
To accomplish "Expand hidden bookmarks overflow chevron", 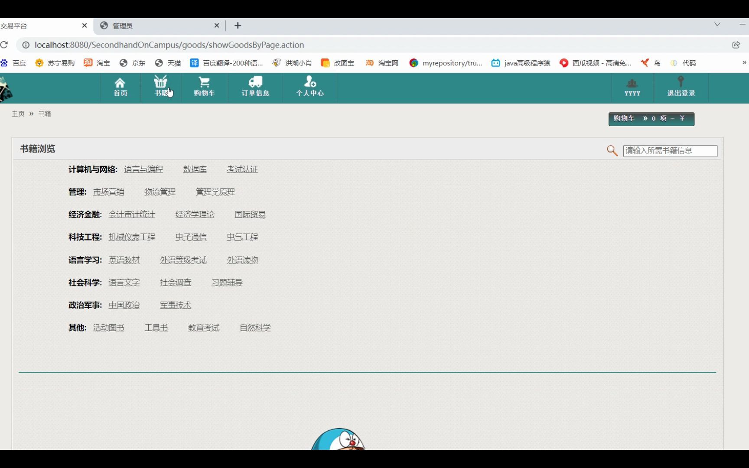I will (744, 62).
